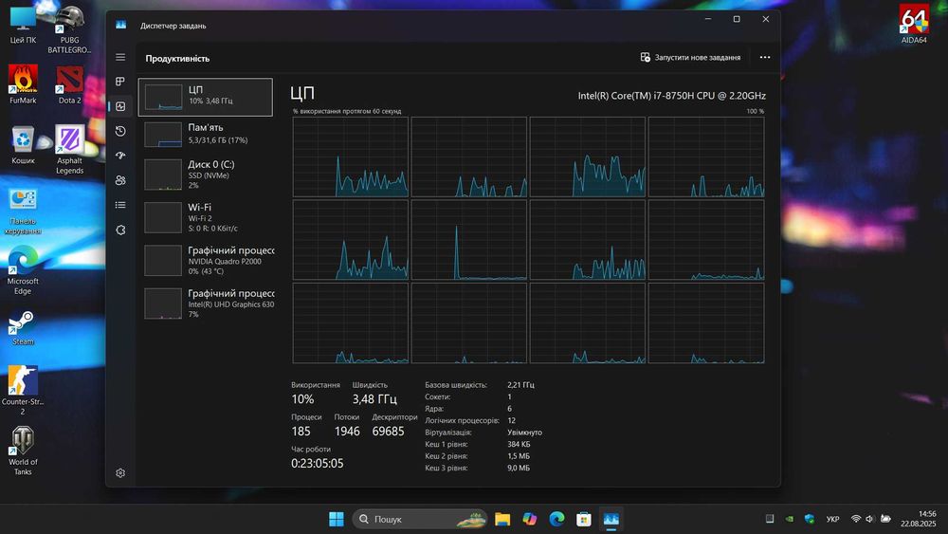Screen dimensions: 948x534
Task: Open the Steam desktop shortcut
Action: pos(23,328)
